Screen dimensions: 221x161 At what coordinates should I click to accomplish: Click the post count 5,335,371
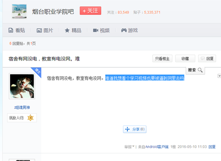click(152, 12)
